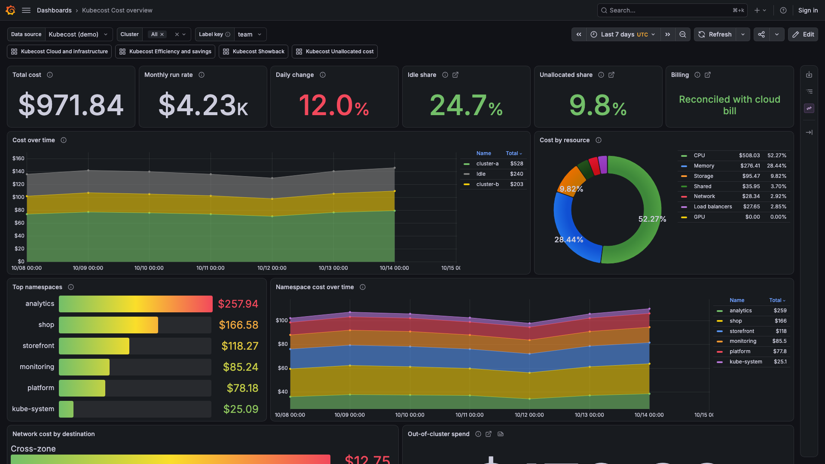Image resolution: width=825 pixels, height=464 pixels.
Task: Clear the Cluster selection
Action: click(177, 34)
